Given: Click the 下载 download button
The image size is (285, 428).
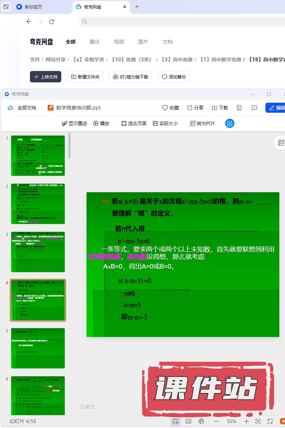Looking at the screenshot, I should 219,108.
